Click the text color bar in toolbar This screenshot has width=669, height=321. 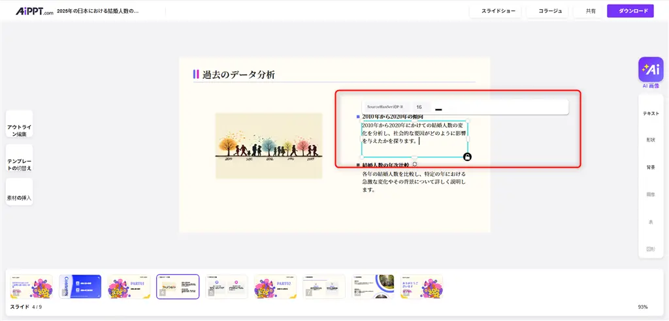(x=438, y=110)
